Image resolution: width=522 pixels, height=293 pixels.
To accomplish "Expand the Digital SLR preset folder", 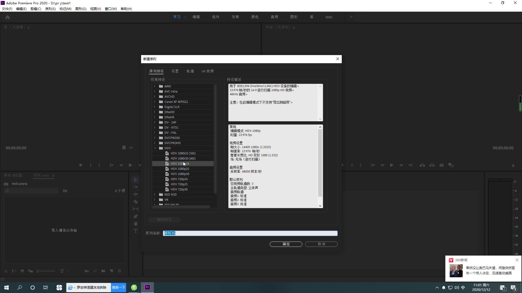I will [x=155, y=107].
